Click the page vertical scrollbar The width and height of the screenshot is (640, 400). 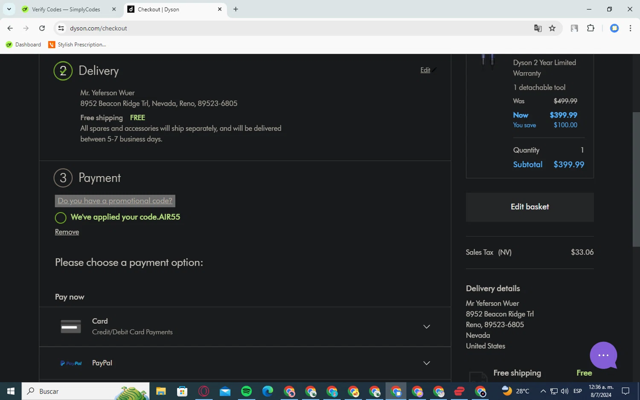coord(636,179)
